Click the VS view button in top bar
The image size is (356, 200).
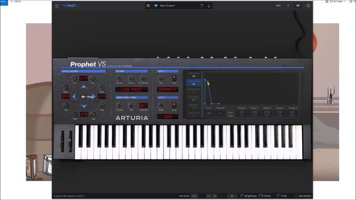click(298, 6)
